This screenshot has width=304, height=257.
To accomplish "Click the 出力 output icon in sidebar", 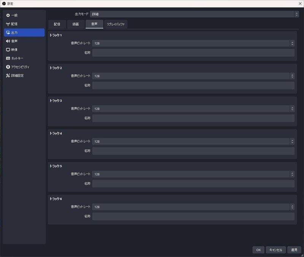I will point(8,33).
